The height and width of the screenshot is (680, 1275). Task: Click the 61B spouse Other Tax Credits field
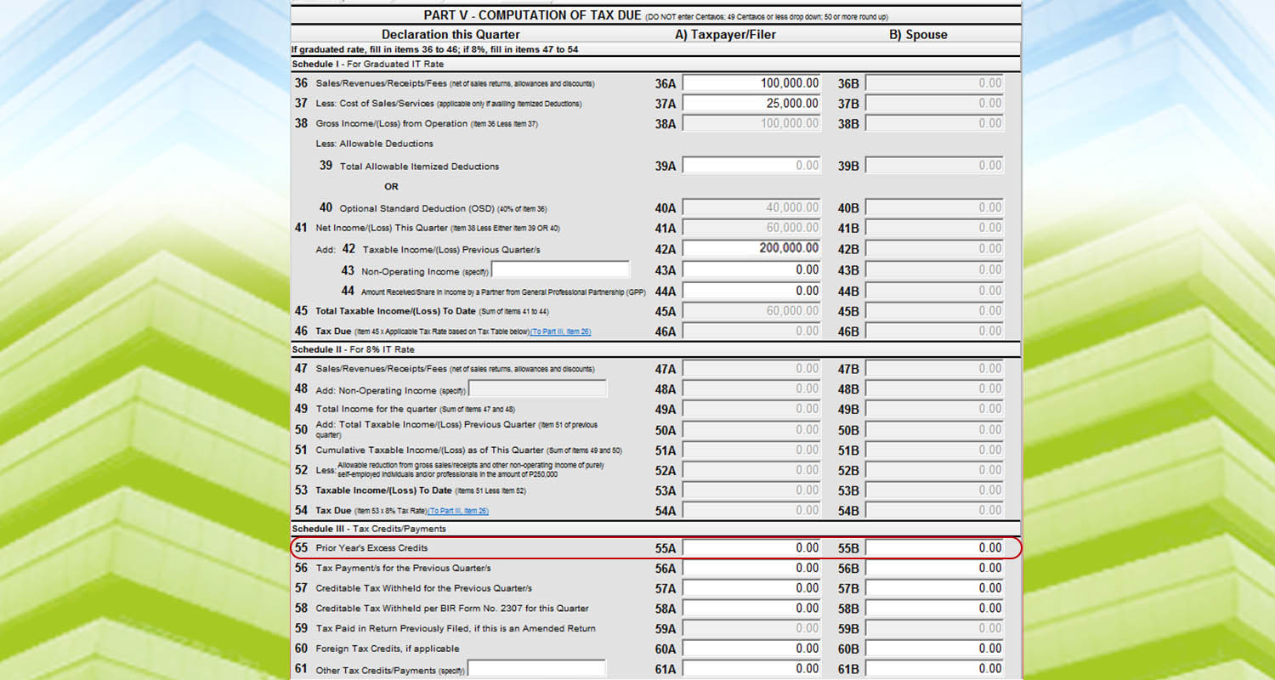click(x=934, y=669)
